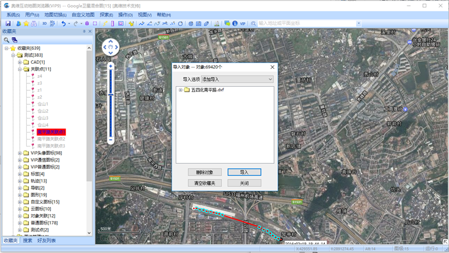Switch to the 好友列表 tab
Image resolution: width=449 pixels, height=253 pixels.
pos(47,240)
